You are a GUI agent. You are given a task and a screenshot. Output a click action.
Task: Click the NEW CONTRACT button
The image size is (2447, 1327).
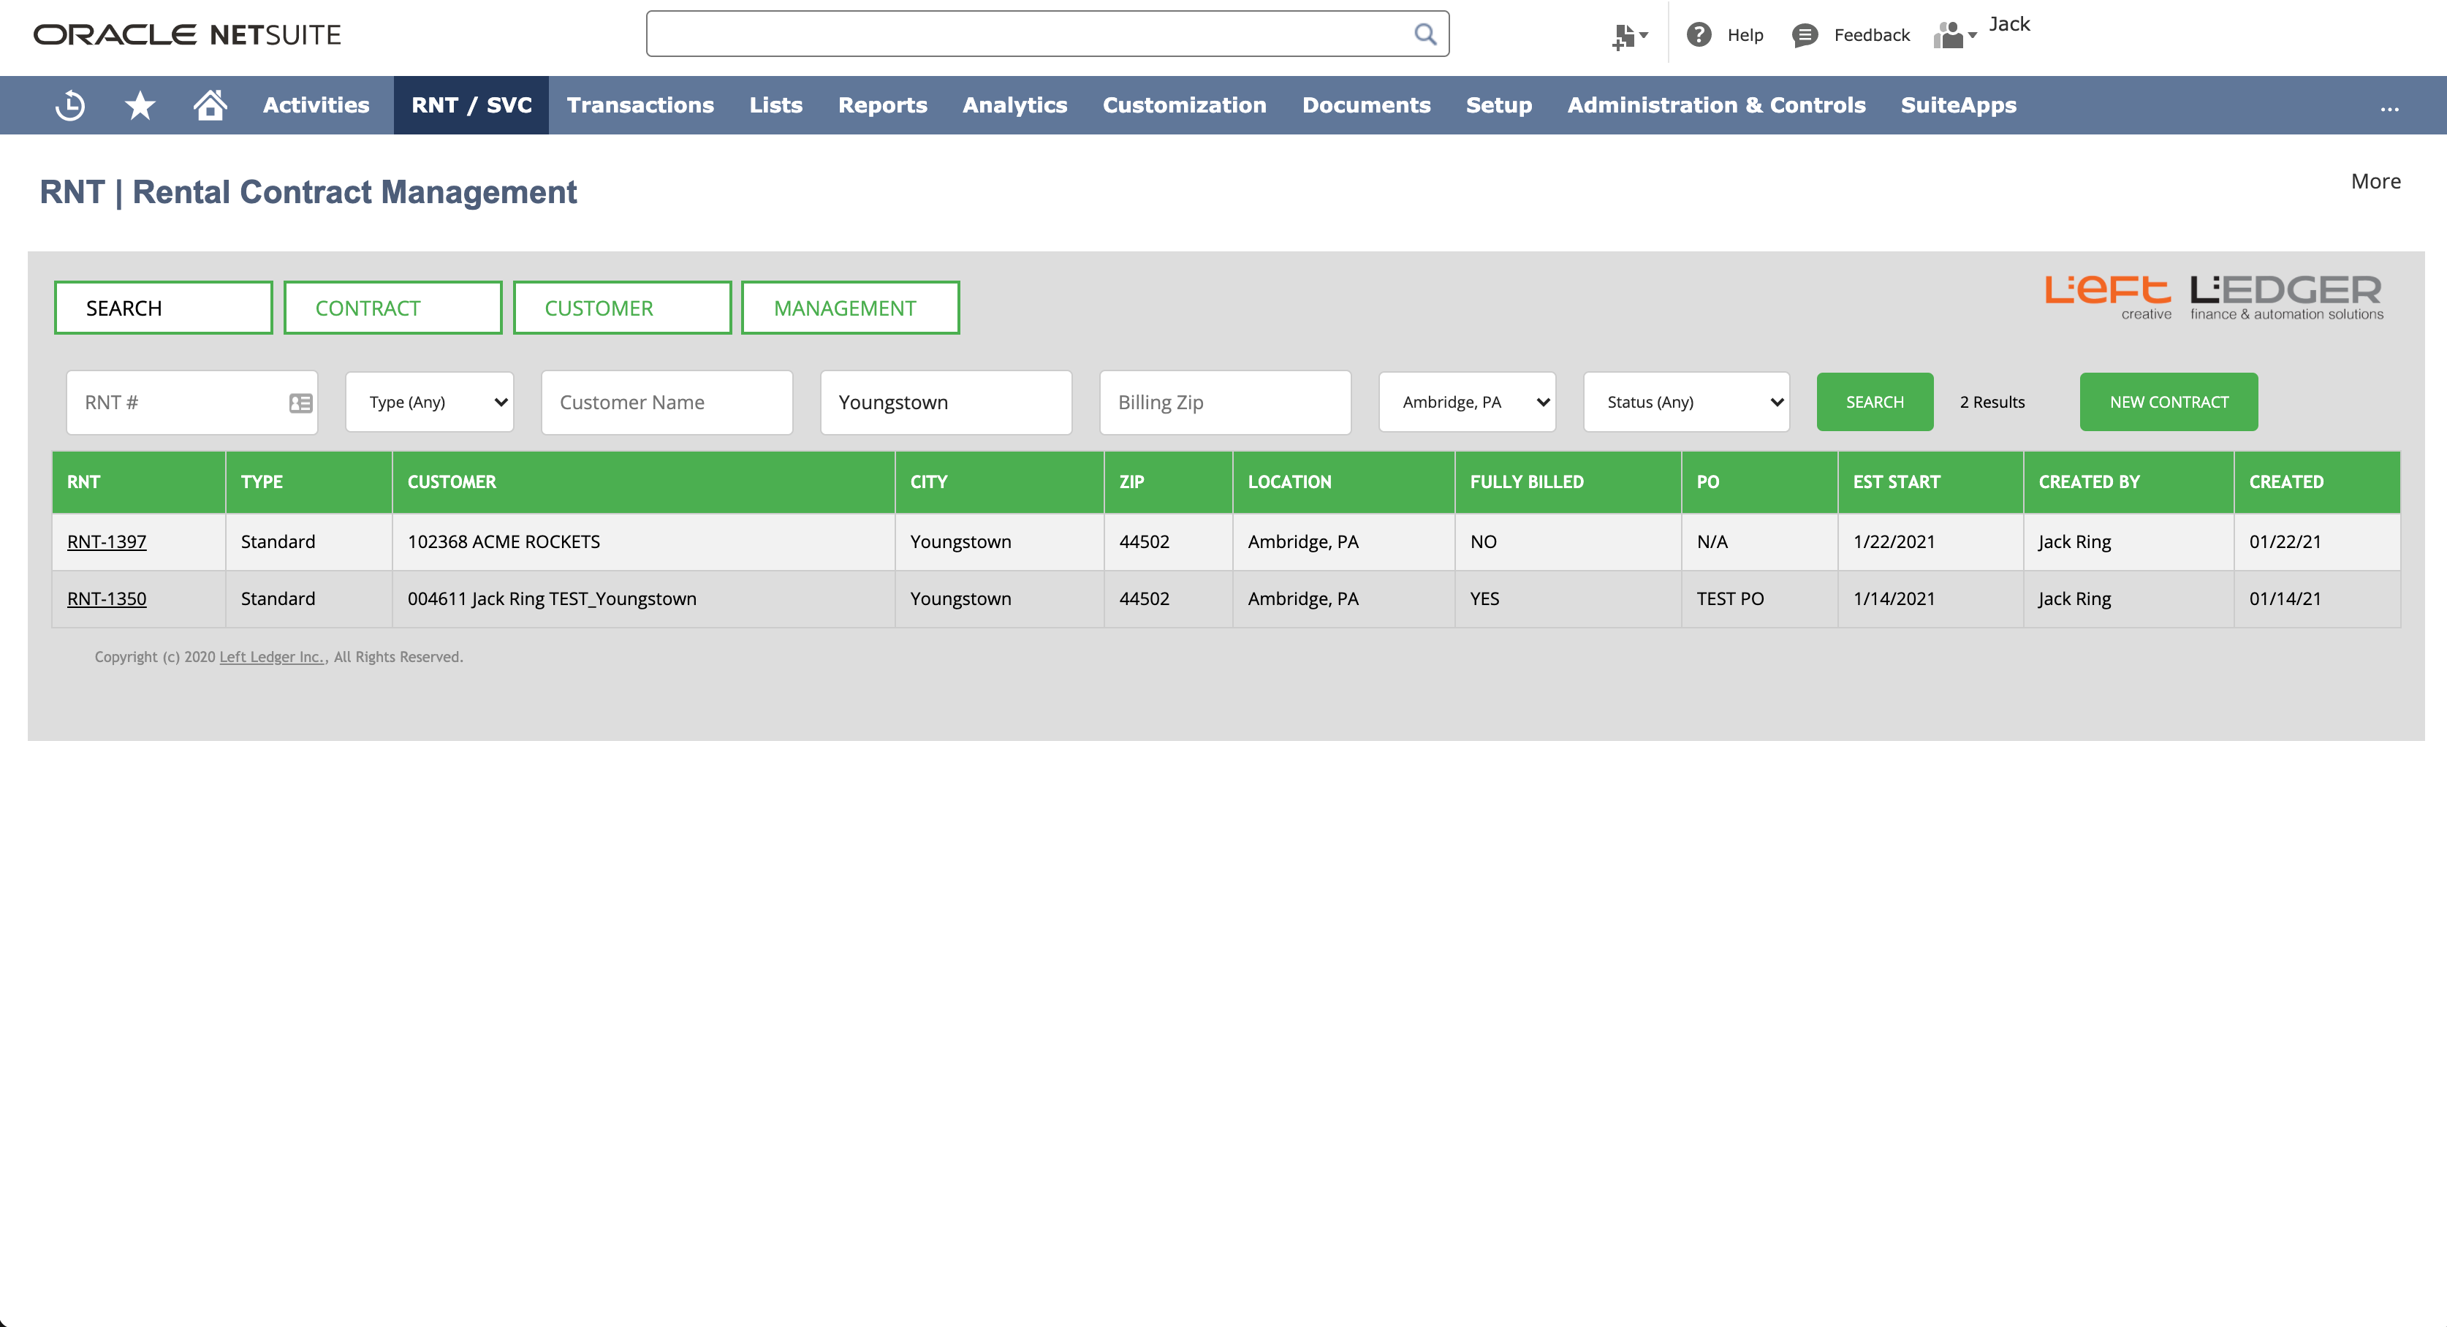click(x=2168, y=402)
